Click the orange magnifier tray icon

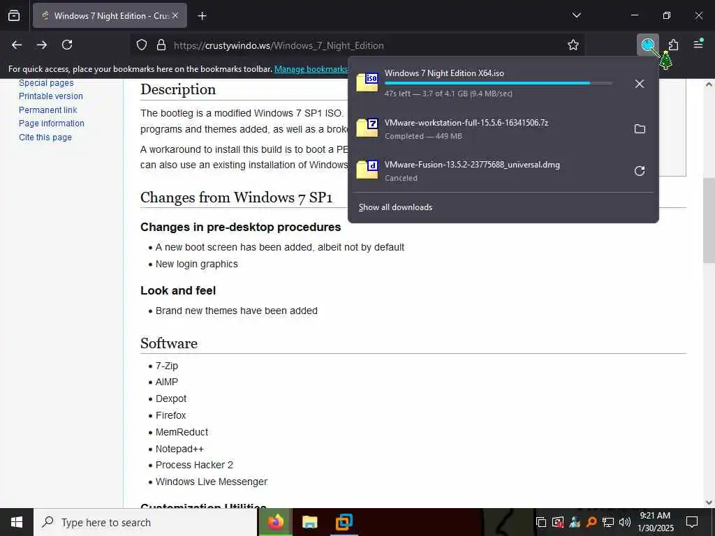tap(591, 522)
